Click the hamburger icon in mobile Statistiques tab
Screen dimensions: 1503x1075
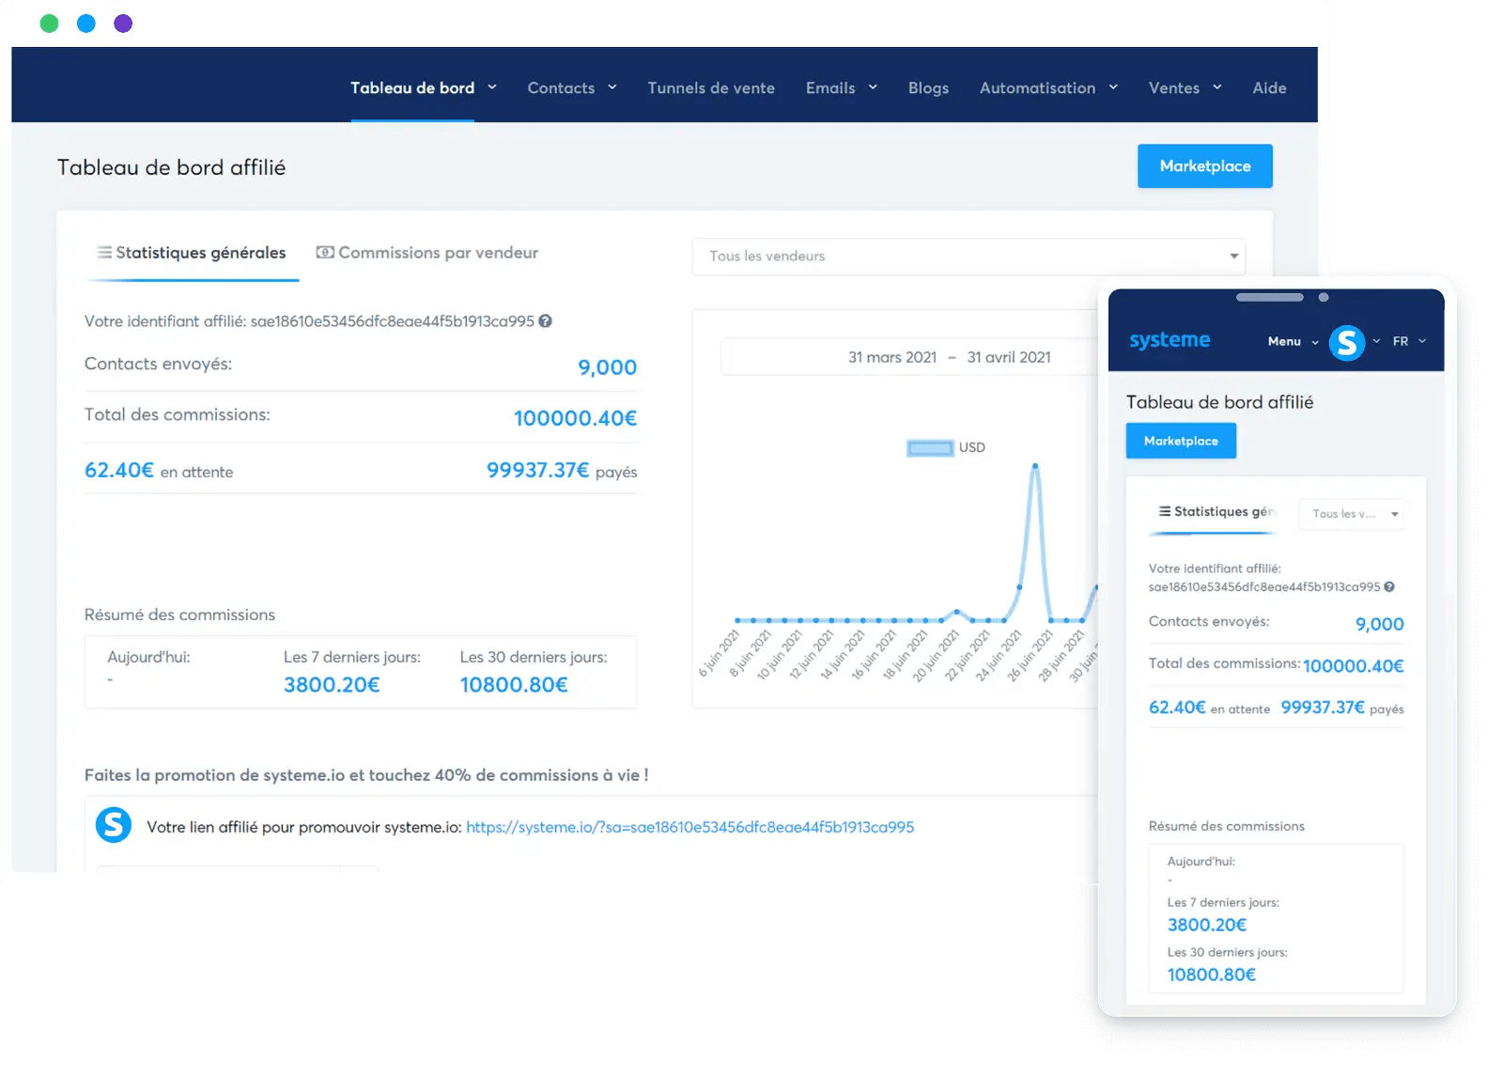click(x=1165, y=511)
